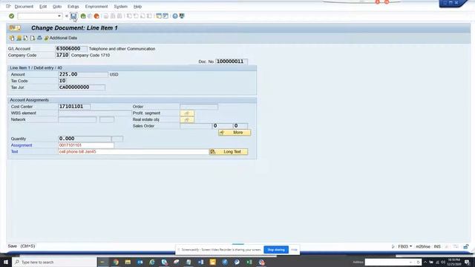Click the Create New Session icon

coord(159,16)
